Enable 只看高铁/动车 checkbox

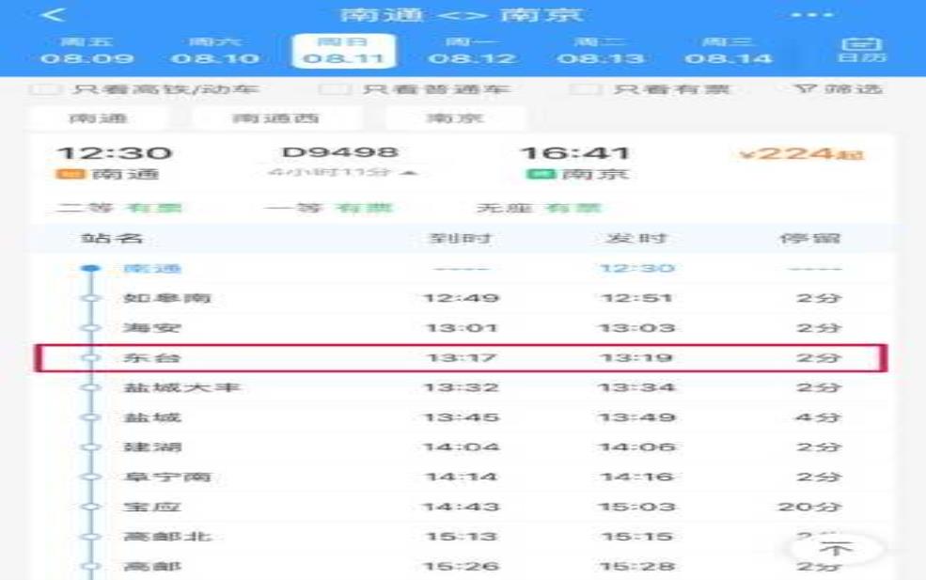coord(41,89)
